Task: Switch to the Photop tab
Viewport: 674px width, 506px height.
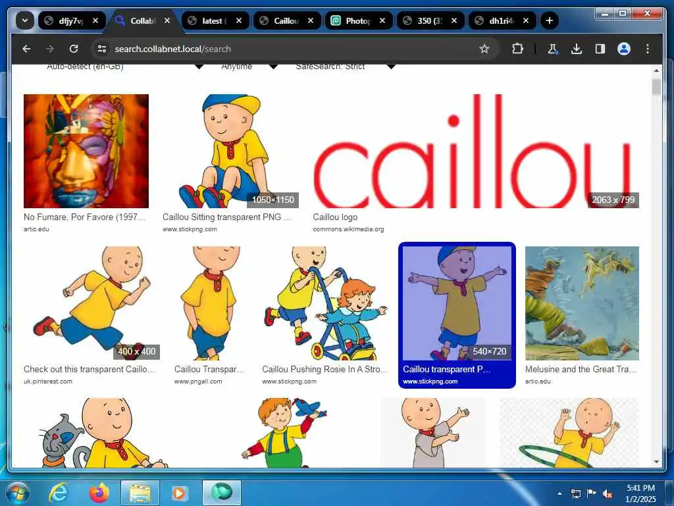Action: (x=359, y=20)
